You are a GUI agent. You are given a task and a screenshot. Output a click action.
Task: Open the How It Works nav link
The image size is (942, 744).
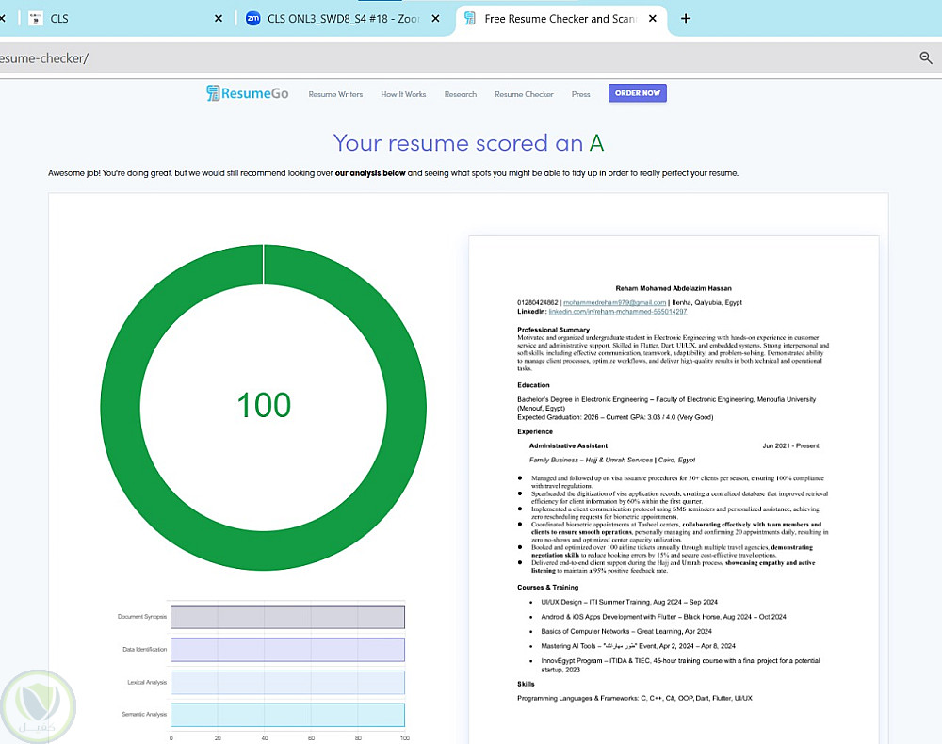(403, 94)
